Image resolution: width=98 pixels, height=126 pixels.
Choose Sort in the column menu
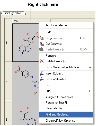coord(66,85)
